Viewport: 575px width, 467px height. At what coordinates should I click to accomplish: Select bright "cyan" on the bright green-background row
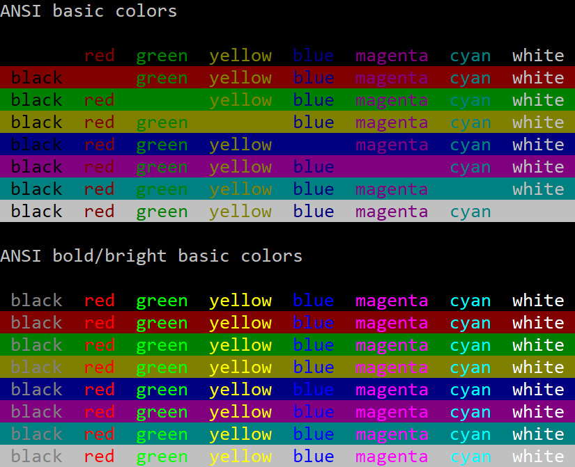[x=470, y=345]
